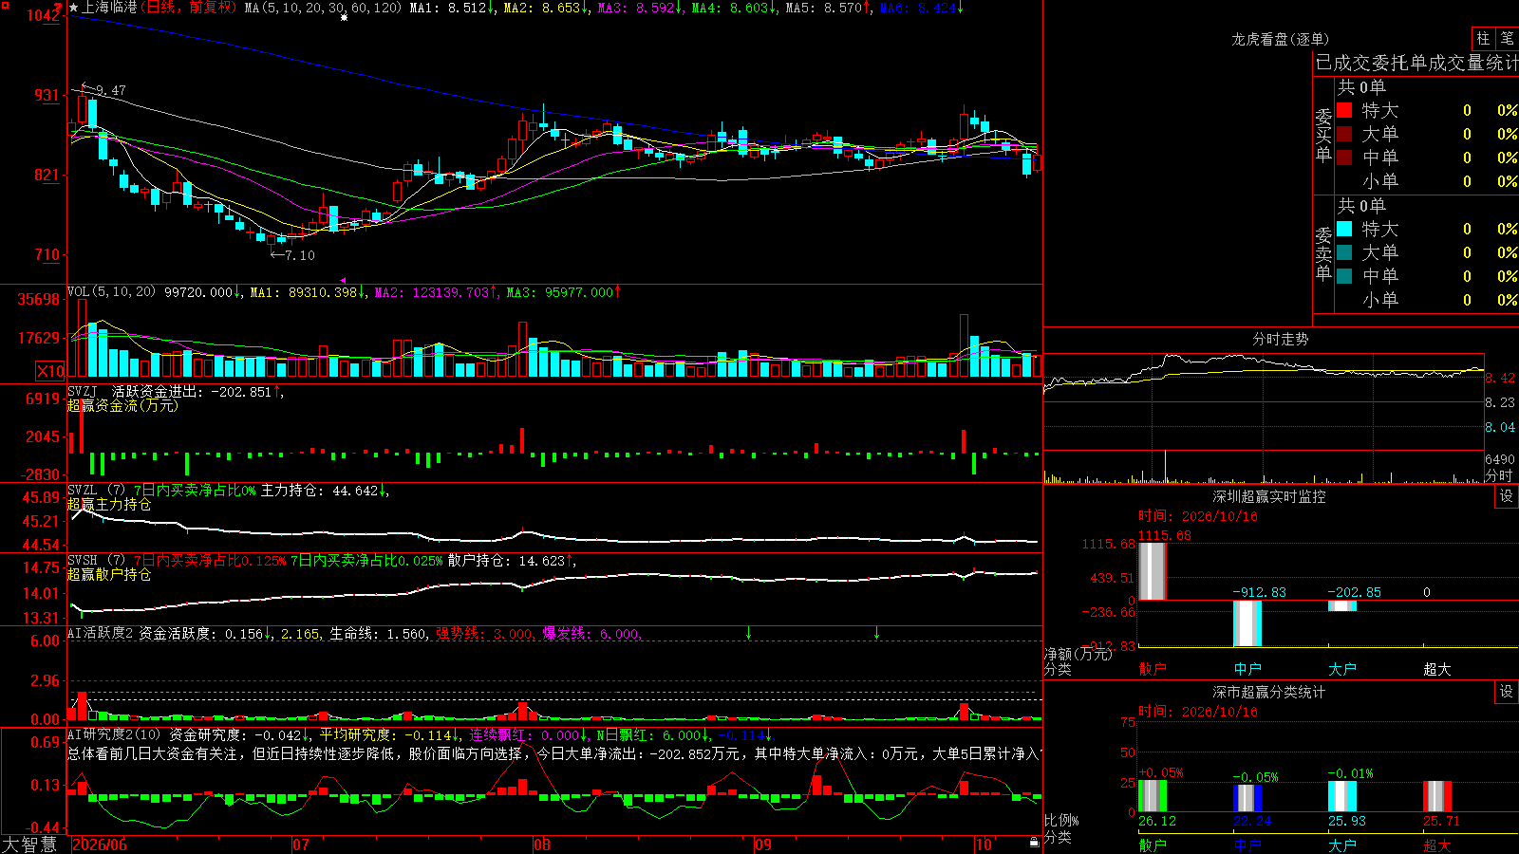Click the 2026/06 date label on time axis
This screenshot has width=1519, height=854.
pos(100,845)
